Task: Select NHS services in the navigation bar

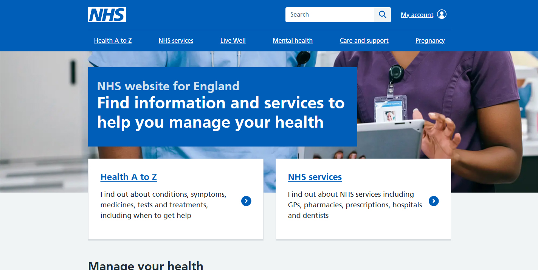Action: (176, 40)
